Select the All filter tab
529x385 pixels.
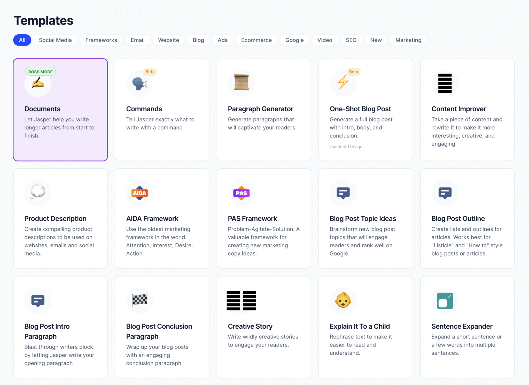click(22, 40)
